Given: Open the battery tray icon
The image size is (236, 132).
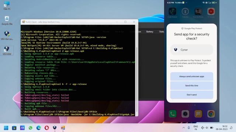Looking at the screenshot, I should tap(212, 128).
